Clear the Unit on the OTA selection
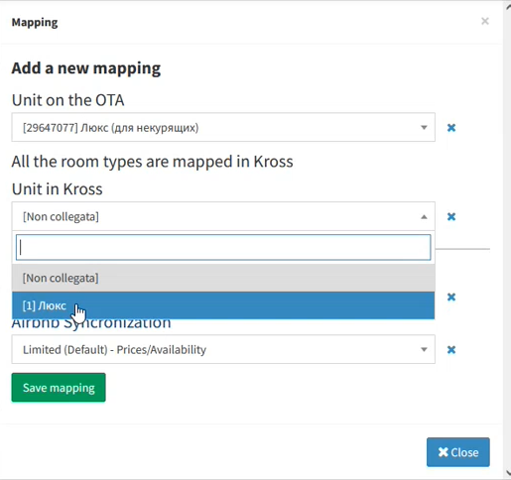 [x=451, y=128]
